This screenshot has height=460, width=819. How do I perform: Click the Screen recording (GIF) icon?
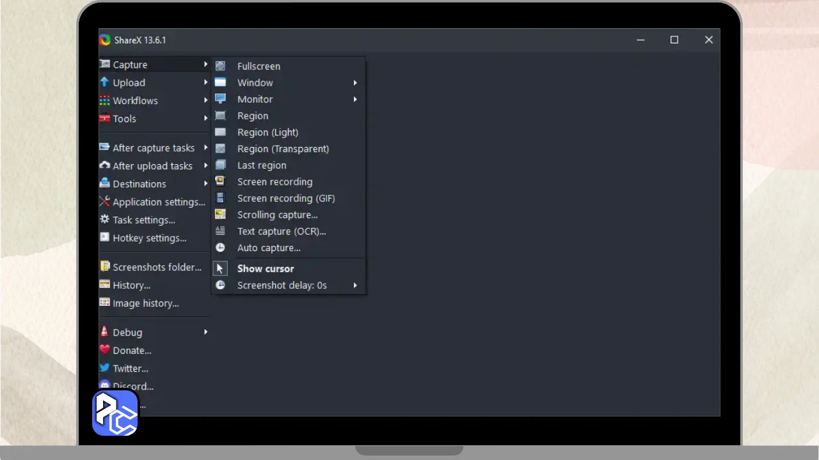tap(220, 198)
